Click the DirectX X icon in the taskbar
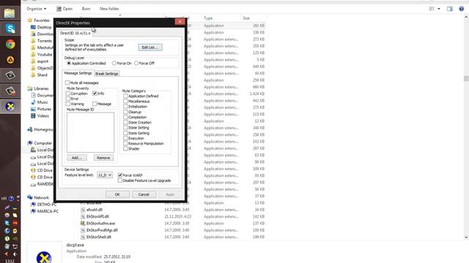 pos(10,106)
